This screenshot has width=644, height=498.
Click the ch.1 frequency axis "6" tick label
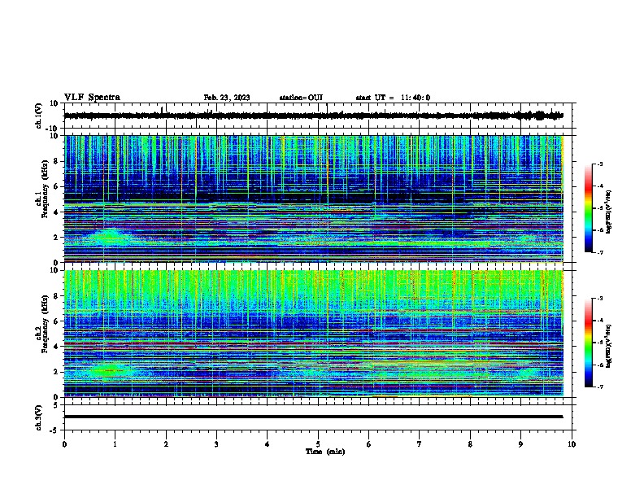57,186
